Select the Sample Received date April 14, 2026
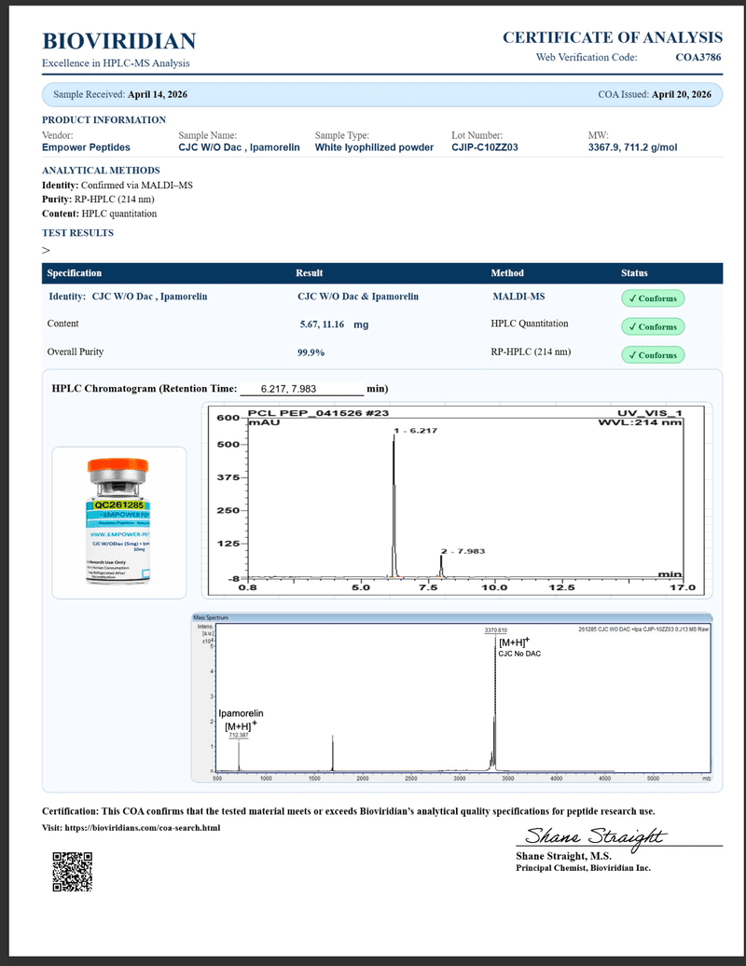Screen dimensions: 746x966 pyautogui.click(x=158, y=94)
